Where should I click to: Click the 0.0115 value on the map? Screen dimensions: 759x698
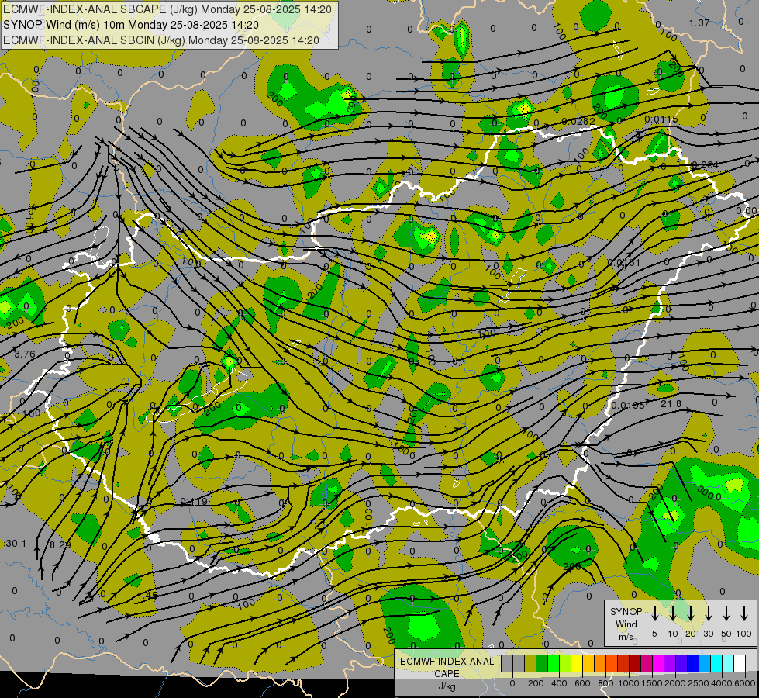click(661, 119)
